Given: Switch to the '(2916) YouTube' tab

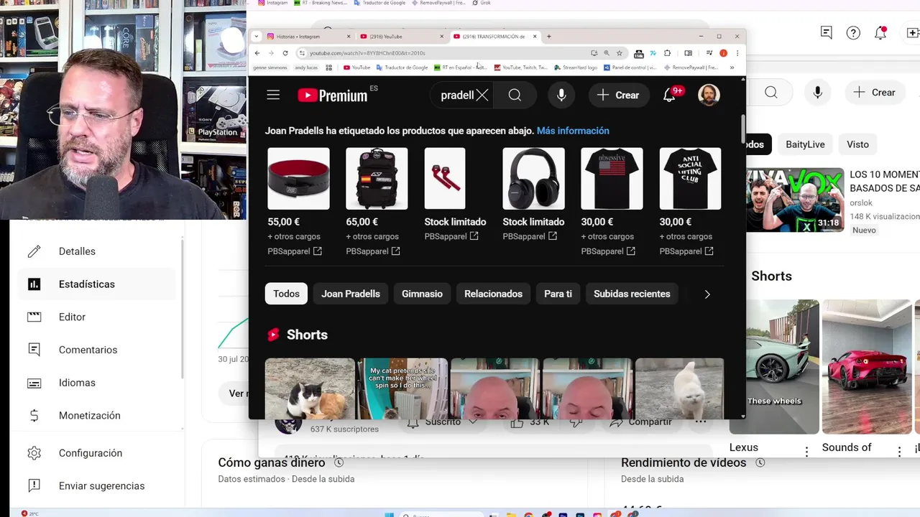Looking at the screenshot, I should pyautogui.click(x=402, y=37).
